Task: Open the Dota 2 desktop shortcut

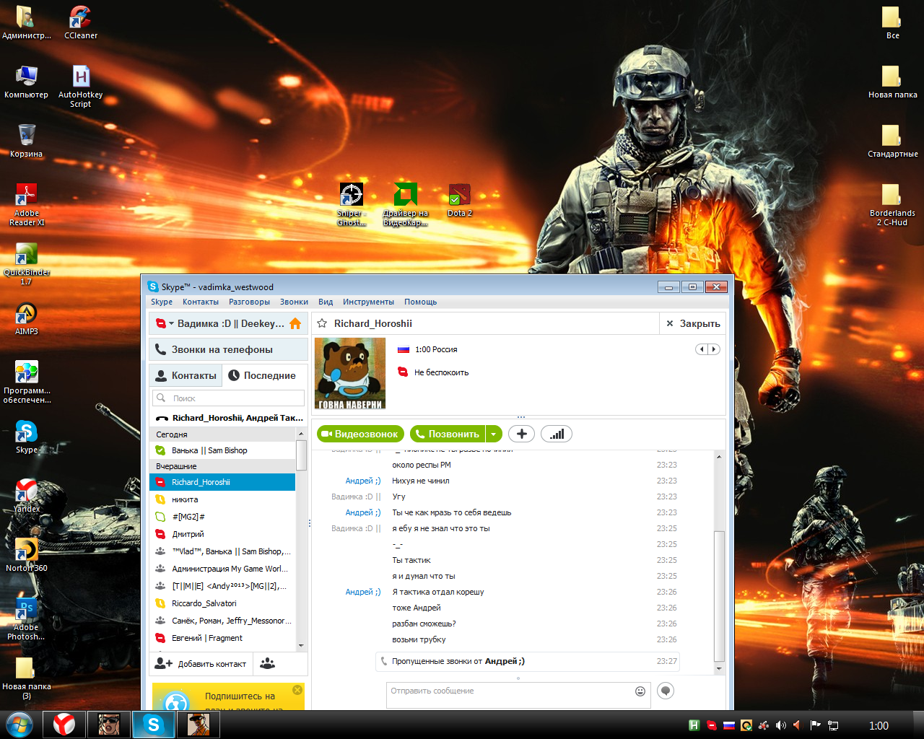Action: [460, 200]
